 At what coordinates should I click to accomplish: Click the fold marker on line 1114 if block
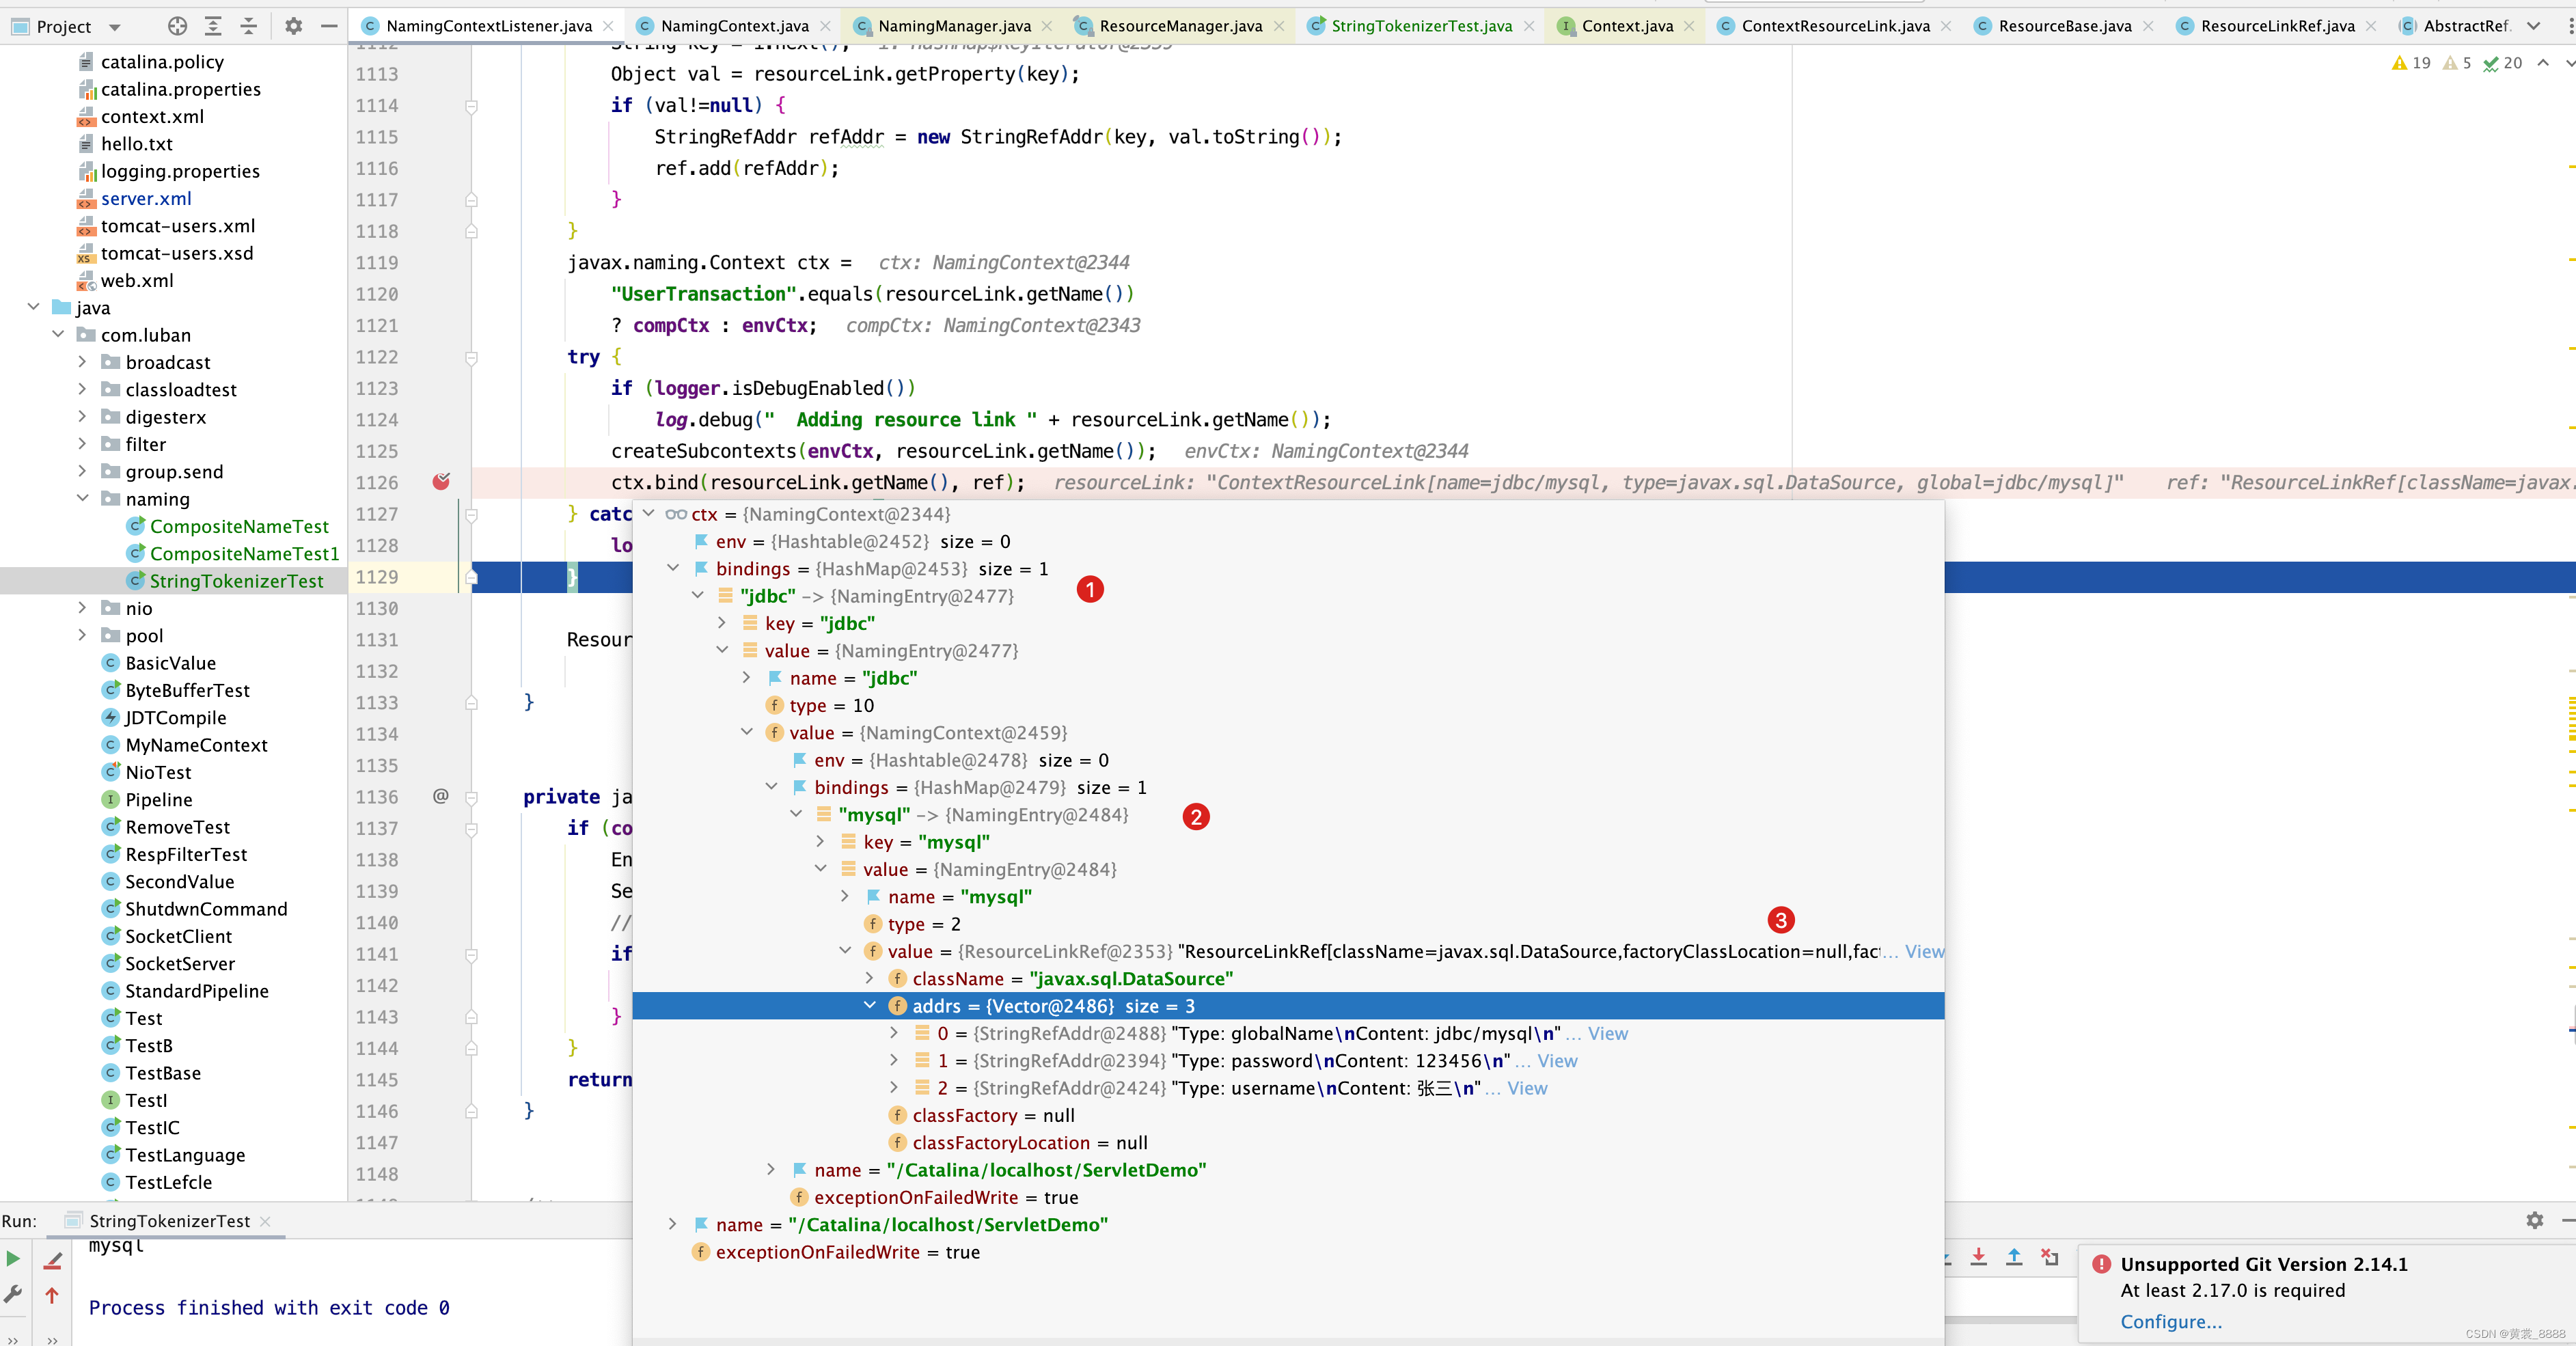471,106
